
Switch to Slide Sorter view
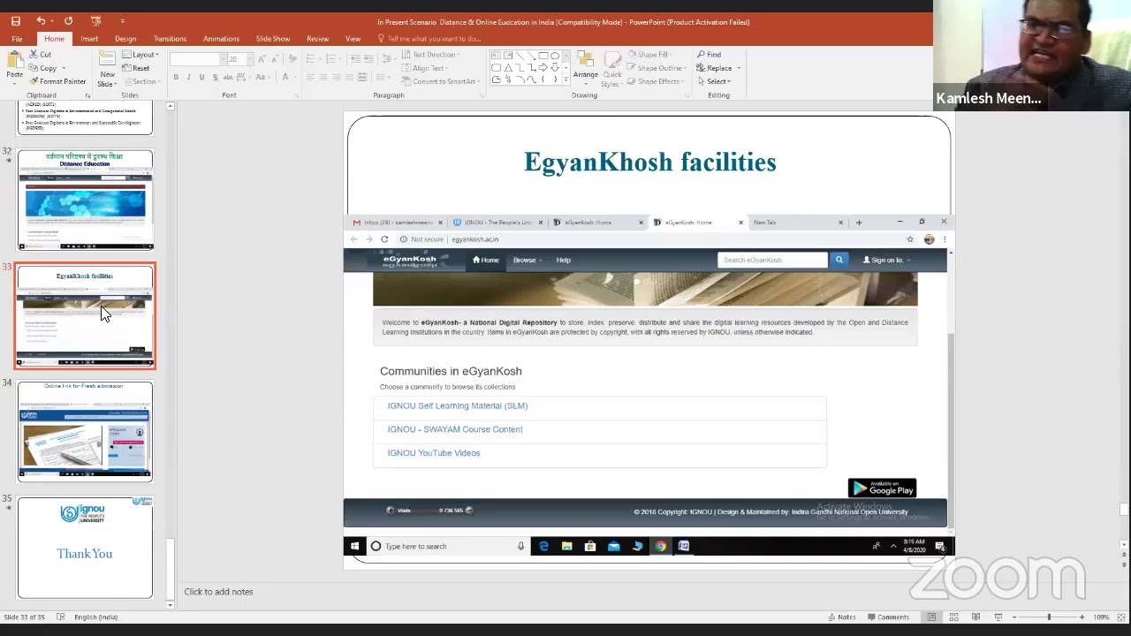[x=953, y=617]
